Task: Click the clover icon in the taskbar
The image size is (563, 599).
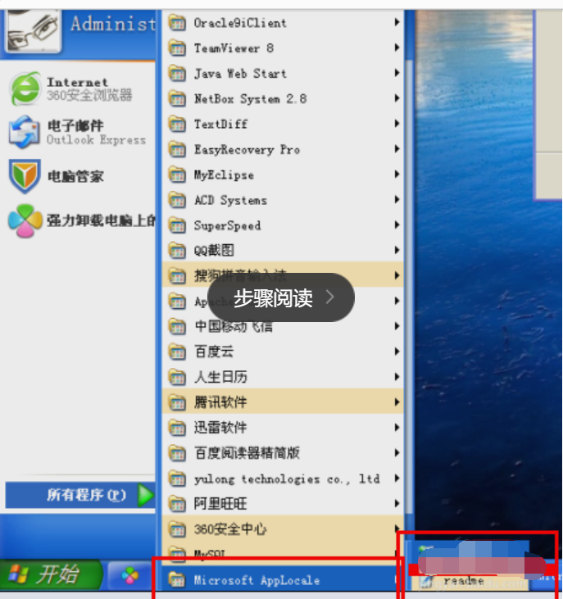Action: 129,576
